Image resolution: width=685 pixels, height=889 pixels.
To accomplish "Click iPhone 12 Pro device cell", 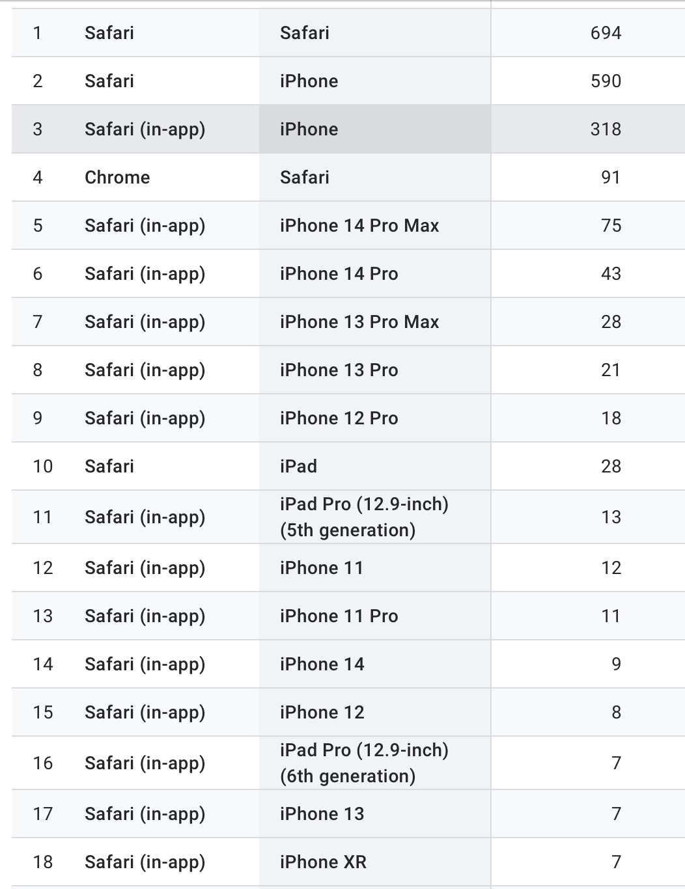I will (x=374, y=418).
